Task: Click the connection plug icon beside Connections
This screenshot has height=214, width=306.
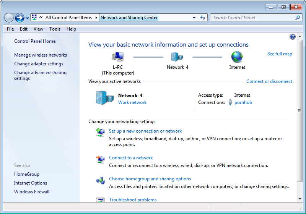Action: [230, 102]
